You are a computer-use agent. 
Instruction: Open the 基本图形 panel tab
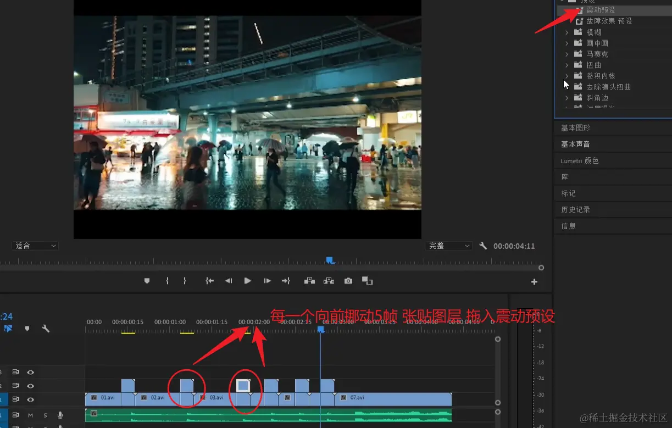[x=575, y=127]
